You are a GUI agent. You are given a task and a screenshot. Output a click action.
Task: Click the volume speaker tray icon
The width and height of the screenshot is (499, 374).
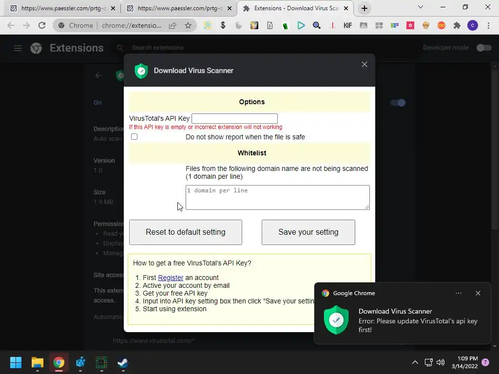coord(441,362)
